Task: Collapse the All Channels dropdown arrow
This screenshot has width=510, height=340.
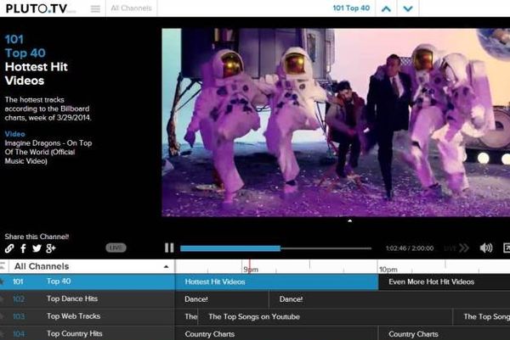Action: click(x=167, y=267)
